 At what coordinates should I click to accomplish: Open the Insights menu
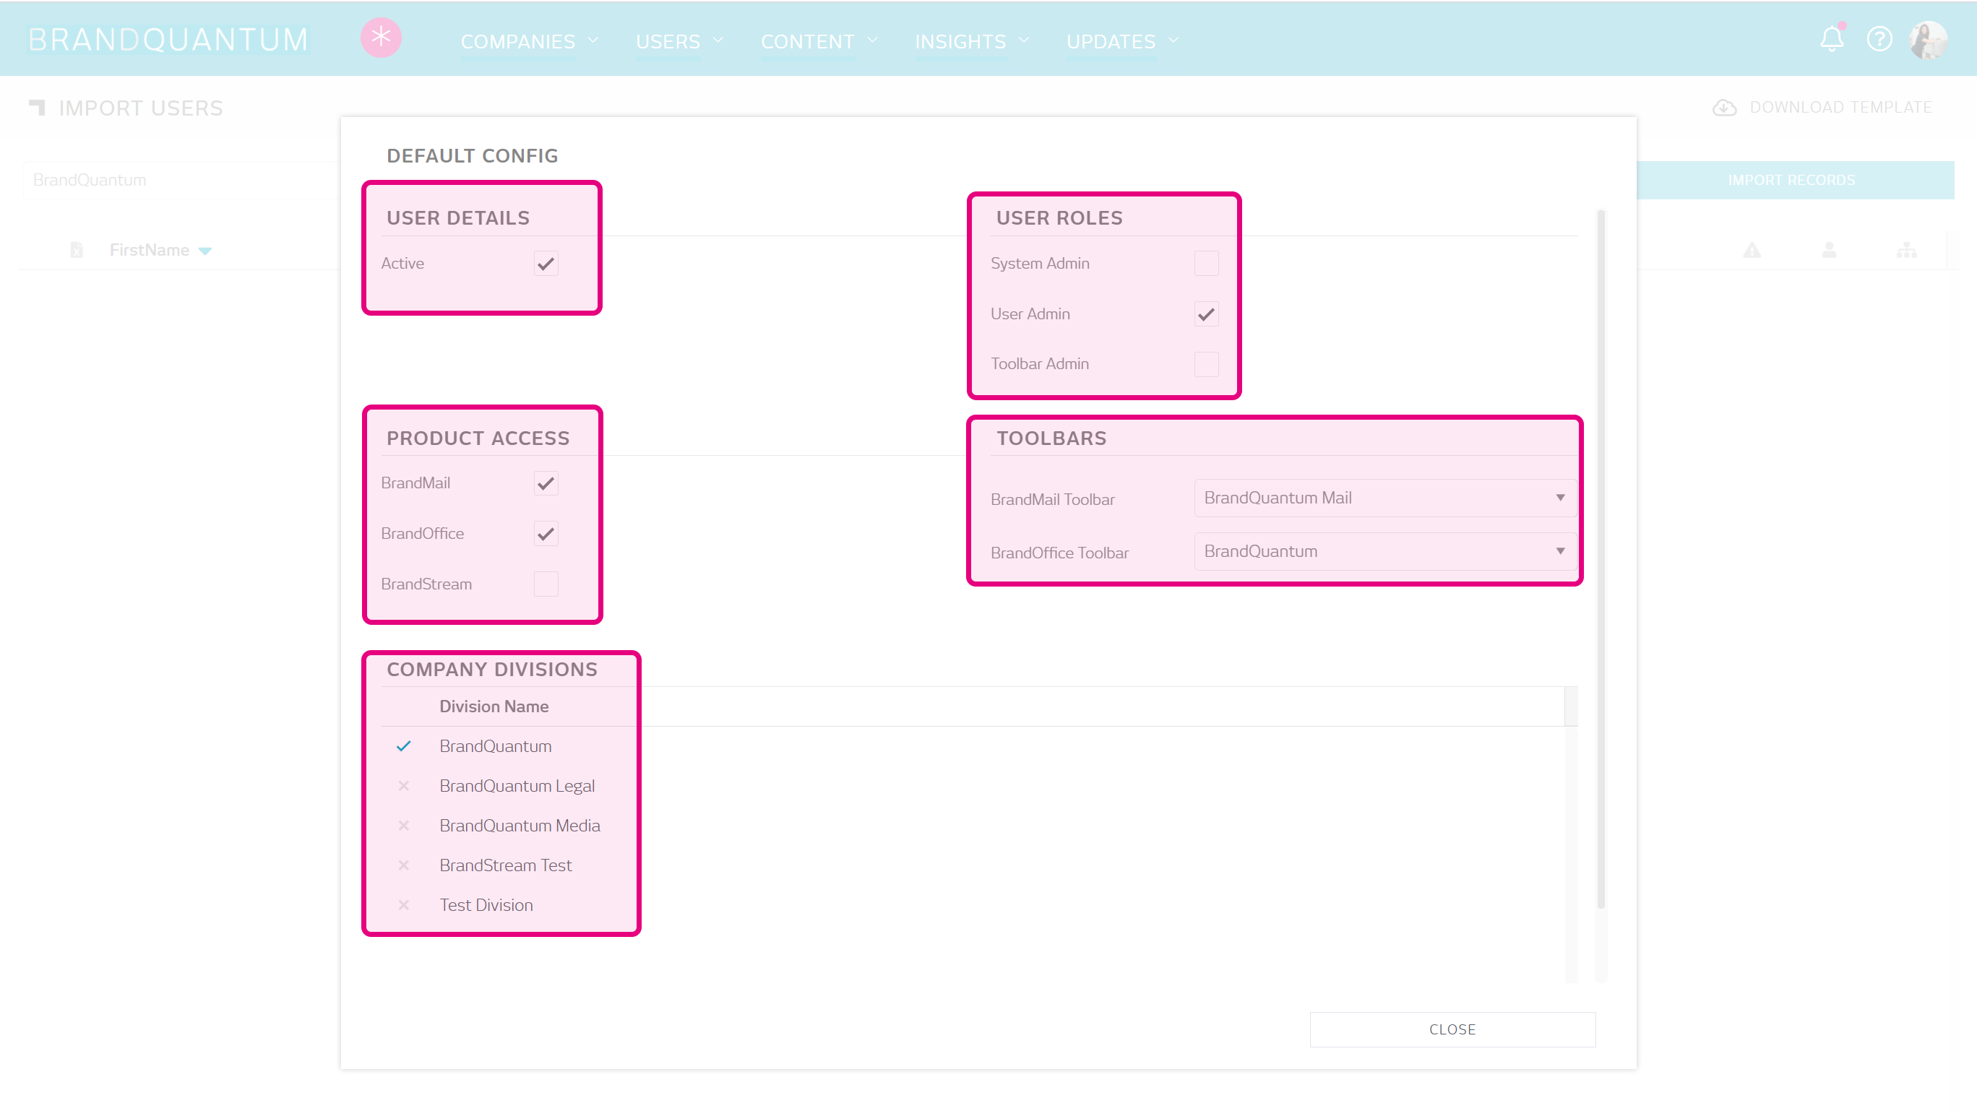tap(970, 41)
